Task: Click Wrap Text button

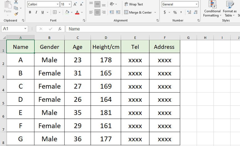Action: (x=133, y=4)
